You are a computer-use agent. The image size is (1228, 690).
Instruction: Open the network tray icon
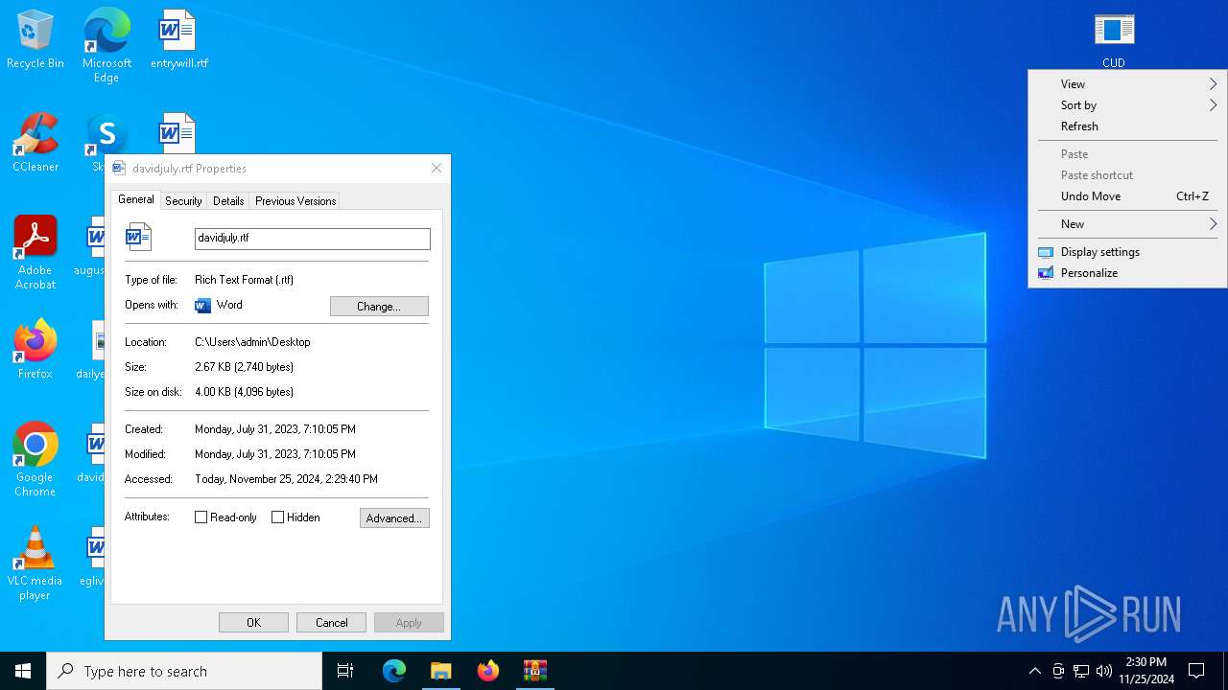pos(1081,671)
